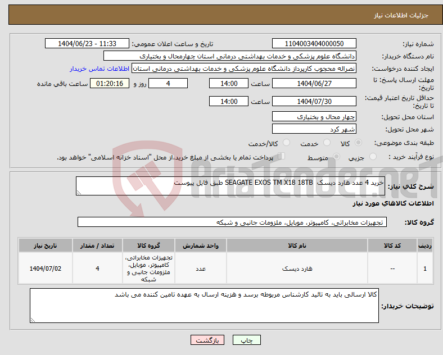This screenshot has width=443, height=355.
Task: Click the تاریخ نیاز column header
Action: [46, 245]
